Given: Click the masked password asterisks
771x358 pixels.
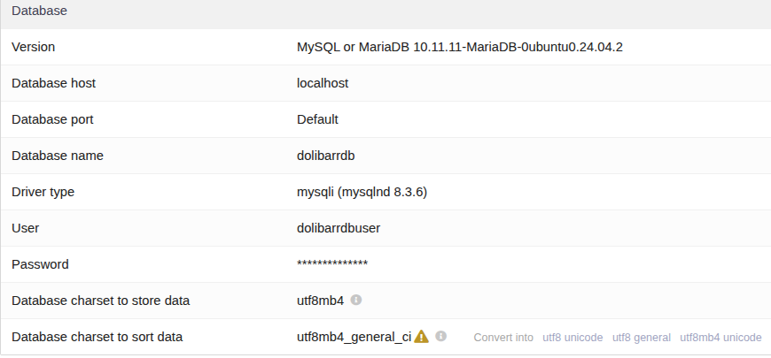Looking at the screenshot, I should coord(332,264).
